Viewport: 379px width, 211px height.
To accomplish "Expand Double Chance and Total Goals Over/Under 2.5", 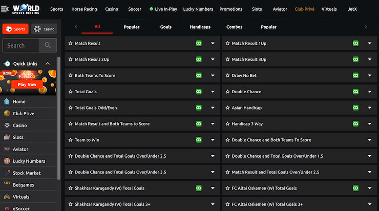I will (x=213, y=156).
